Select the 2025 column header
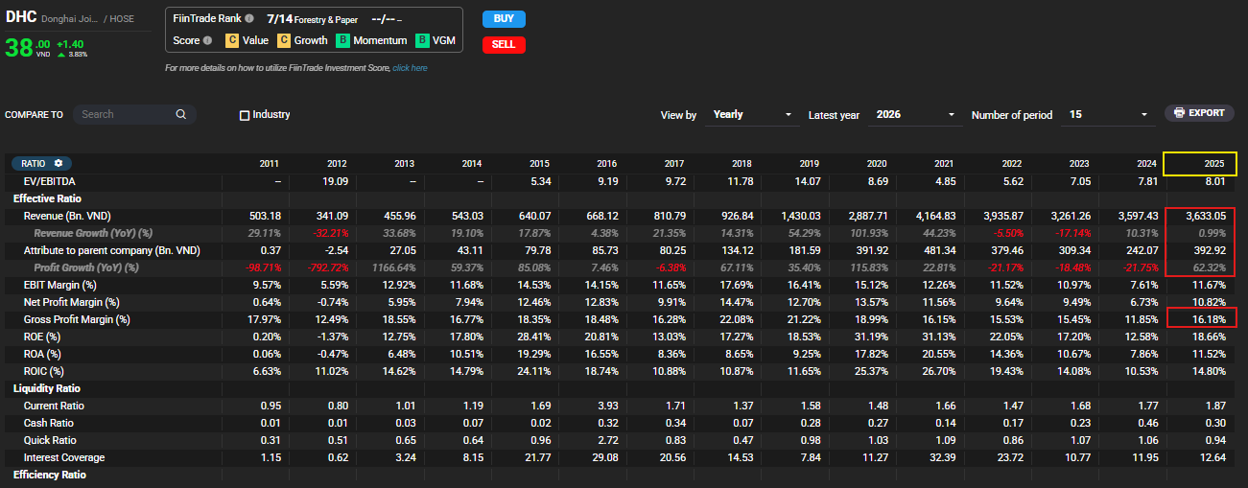The image size is (1248, 488). pyautogui.click(x=1199, y=164)
